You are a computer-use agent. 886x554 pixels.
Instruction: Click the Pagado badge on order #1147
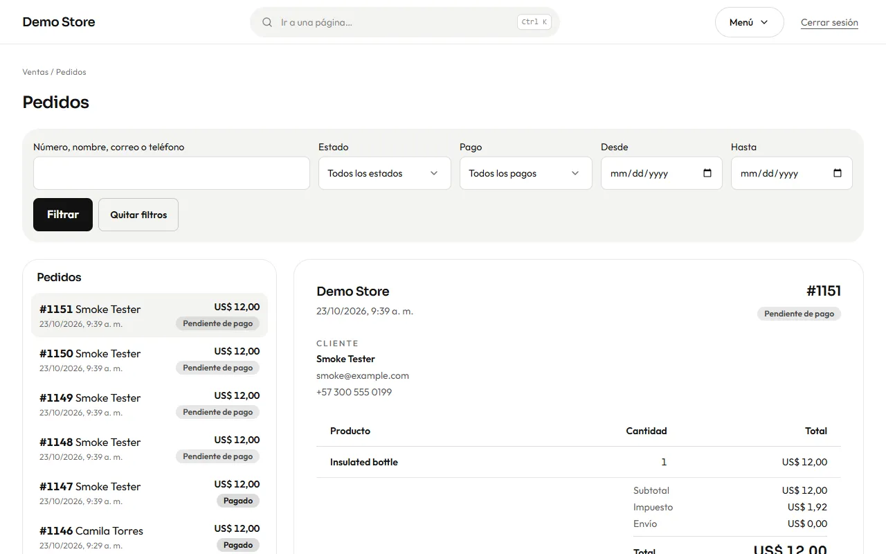238,501
